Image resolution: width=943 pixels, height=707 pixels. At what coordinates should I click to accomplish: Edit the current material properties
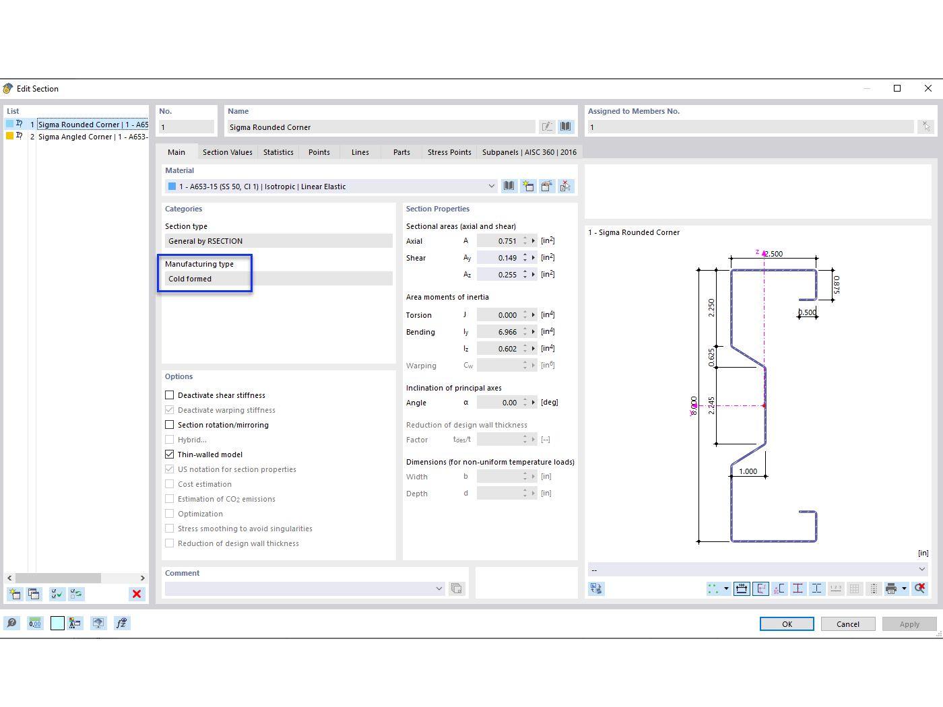click(x=546, y=186)
